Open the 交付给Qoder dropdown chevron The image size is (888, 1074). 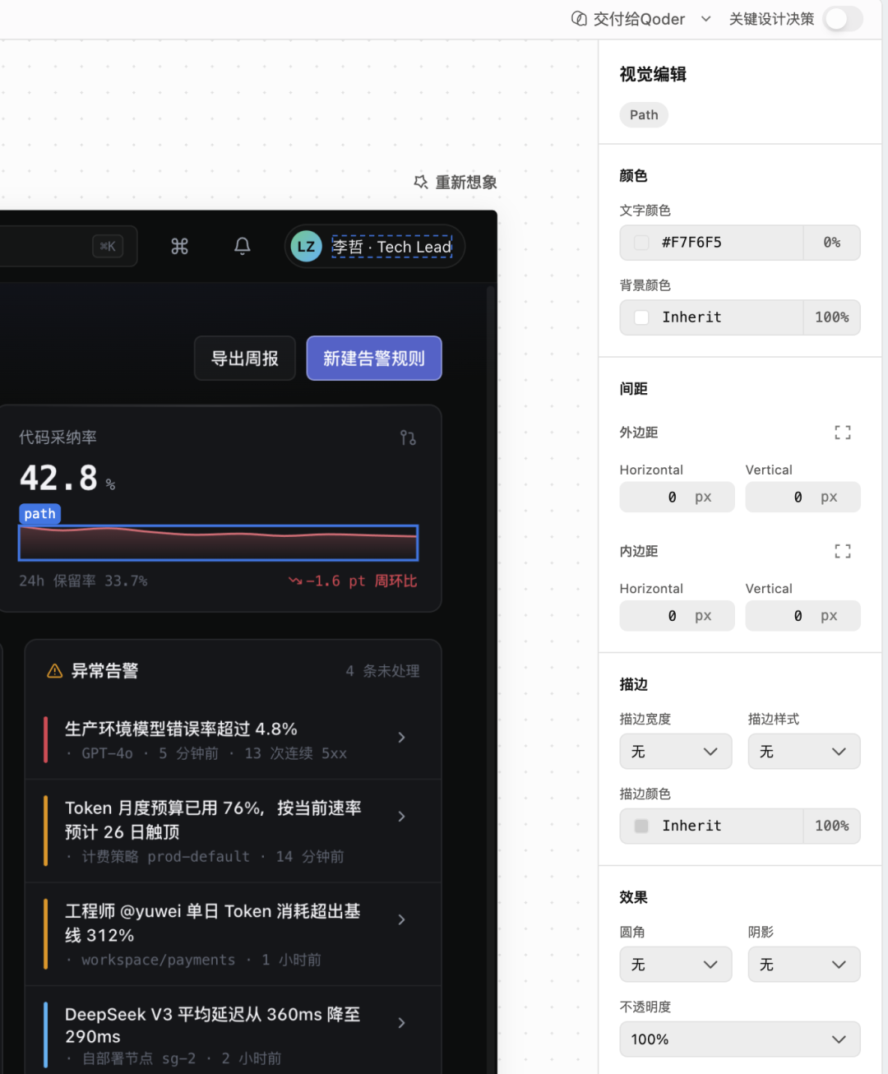click(705, 19)
